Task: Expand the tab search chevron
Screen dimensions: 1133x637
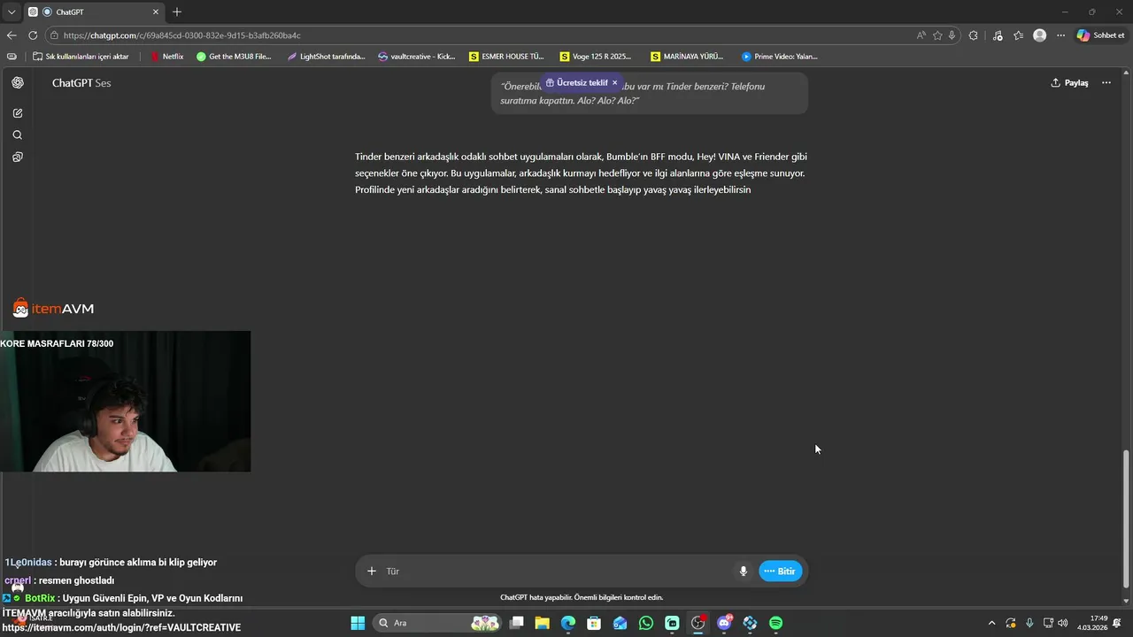Action: (x=12, y=12)
